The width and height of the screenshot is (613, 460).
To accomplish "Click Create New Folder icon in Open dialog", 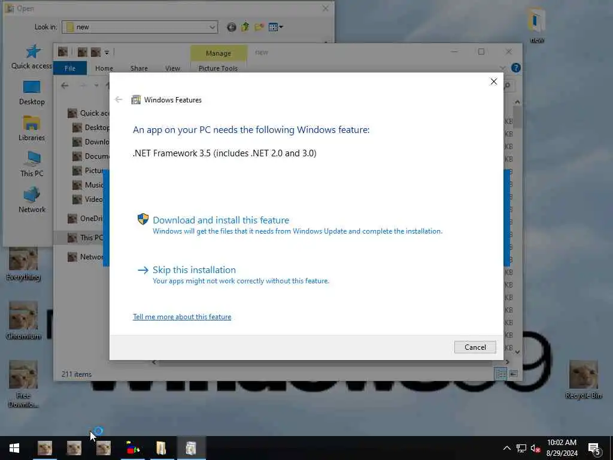I will coord(259,27).
